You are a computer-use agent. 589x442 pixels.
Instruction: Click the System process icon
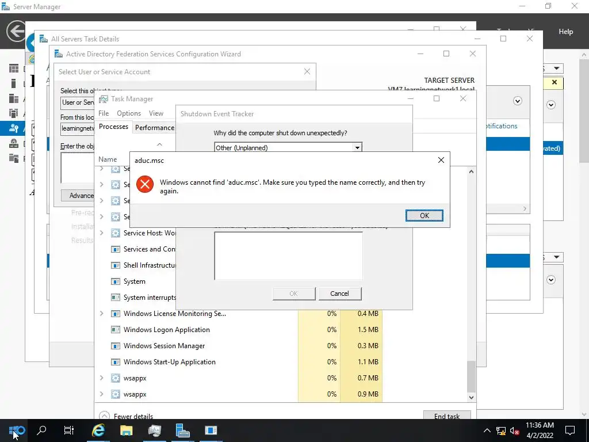(x=116, y=281)
